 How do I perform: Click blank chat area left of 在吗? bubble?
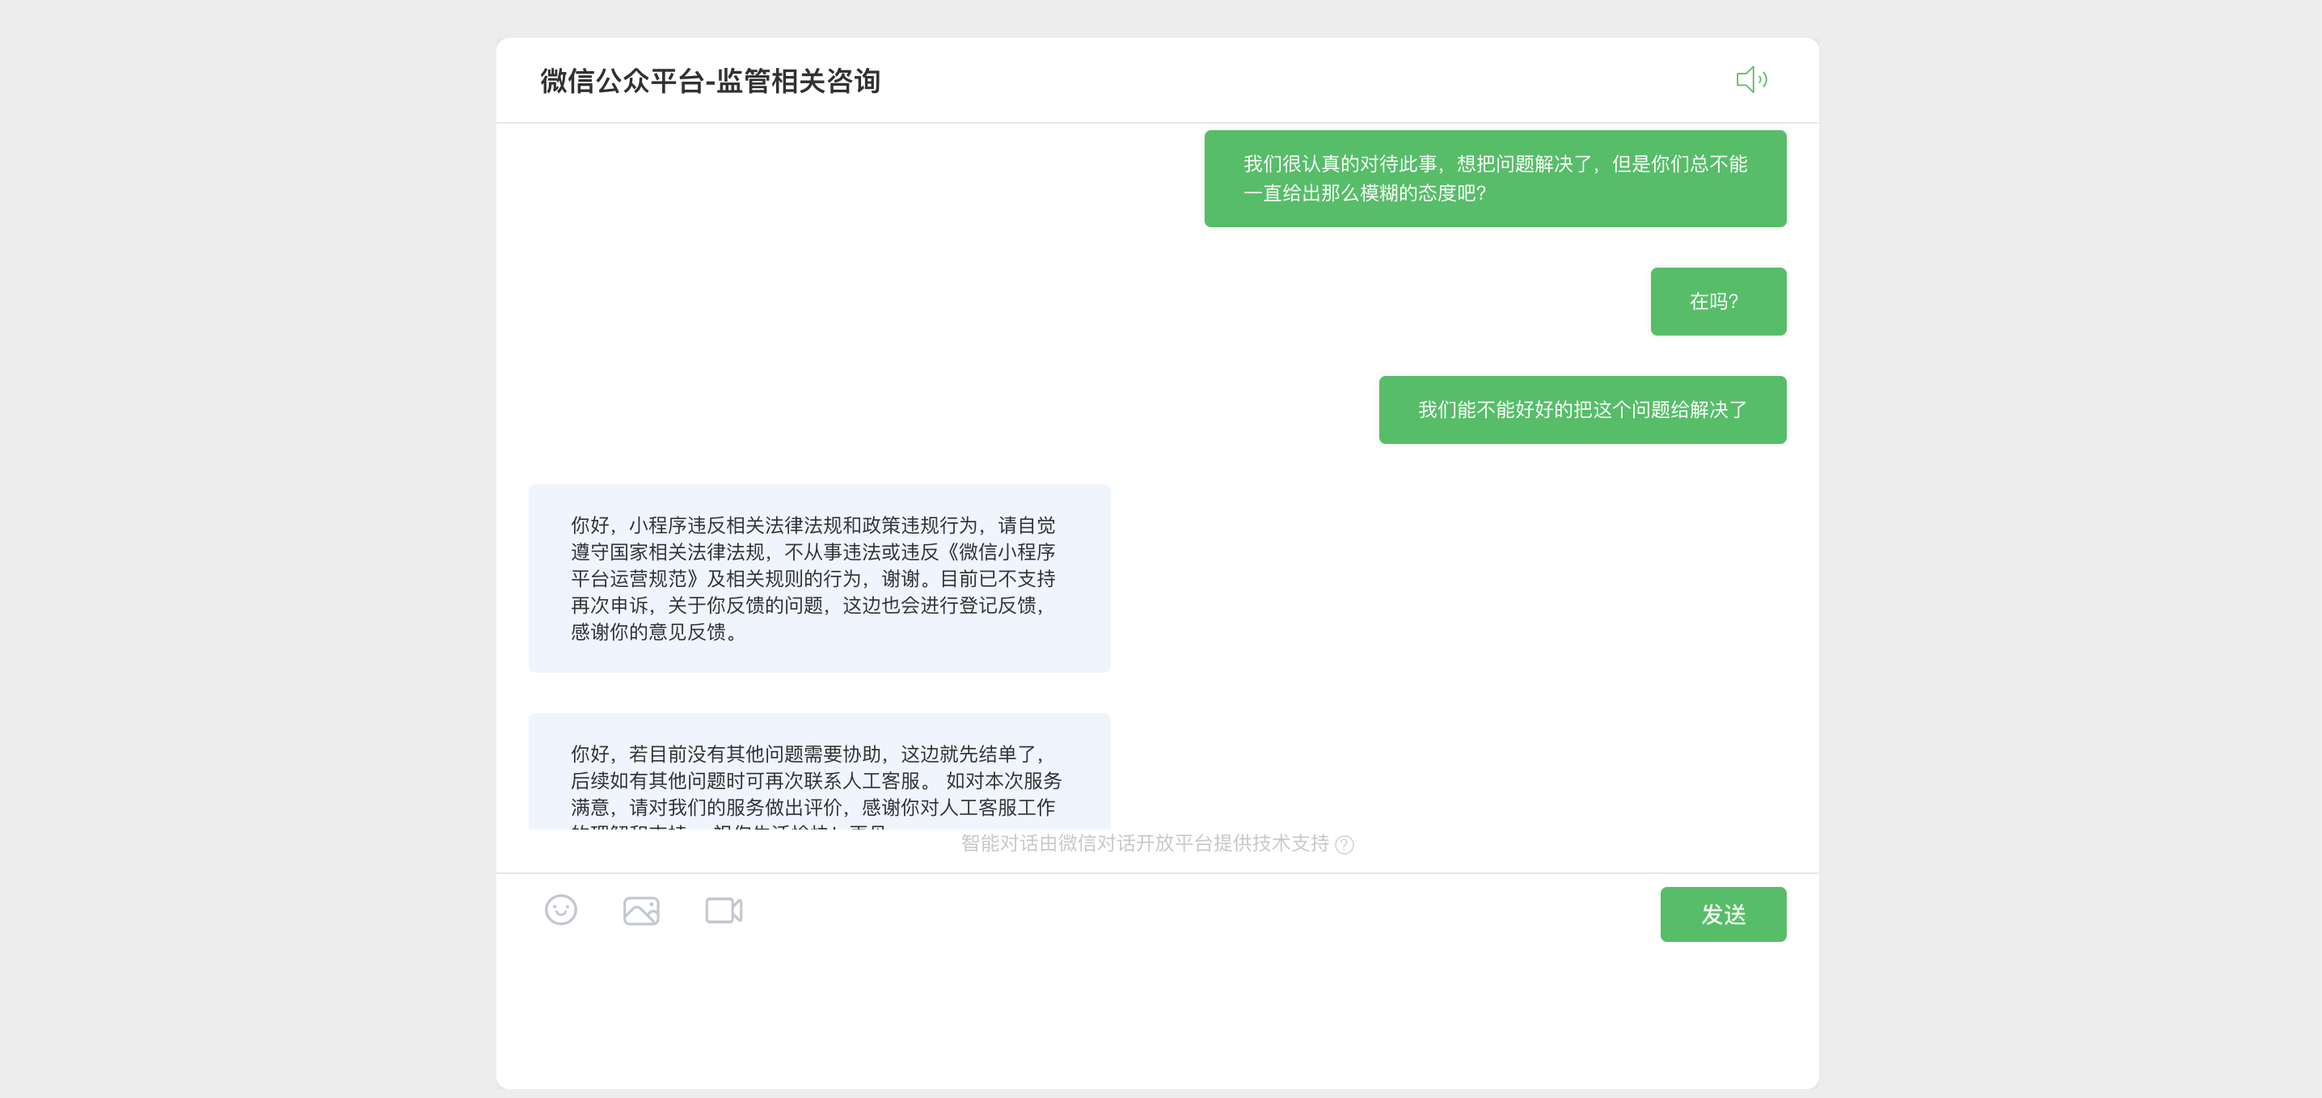[x=1082, y=301]
